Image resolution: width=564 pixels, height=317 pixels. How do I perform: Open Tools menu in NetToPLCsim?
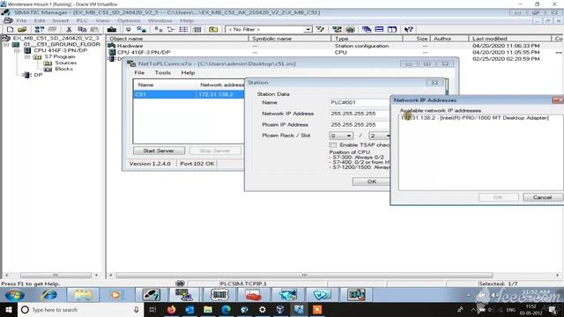coord(162,72)
